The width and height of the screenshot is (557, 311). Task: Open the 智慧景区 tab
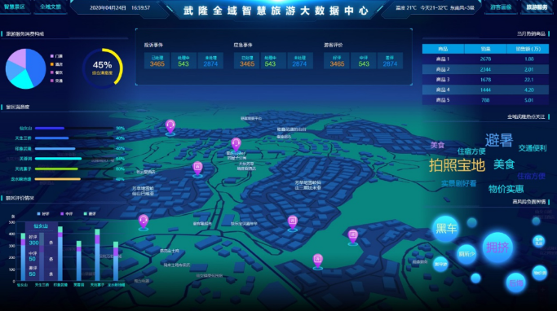pos(14,7)
